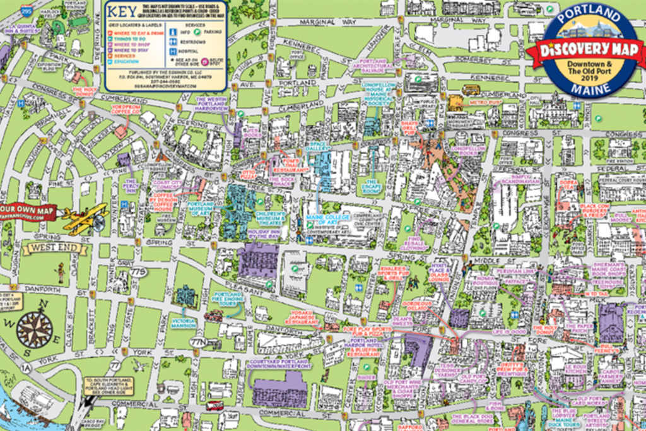This screenshot has height=431, width=646.
Task: Click the hospital H icon near Valley St
Action: (x=21, y=104)
